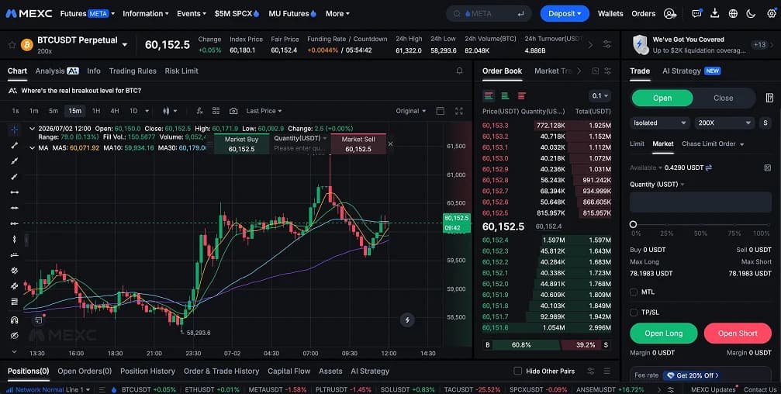
Task: Open the user profile icon
Action: tap(670, 13)
